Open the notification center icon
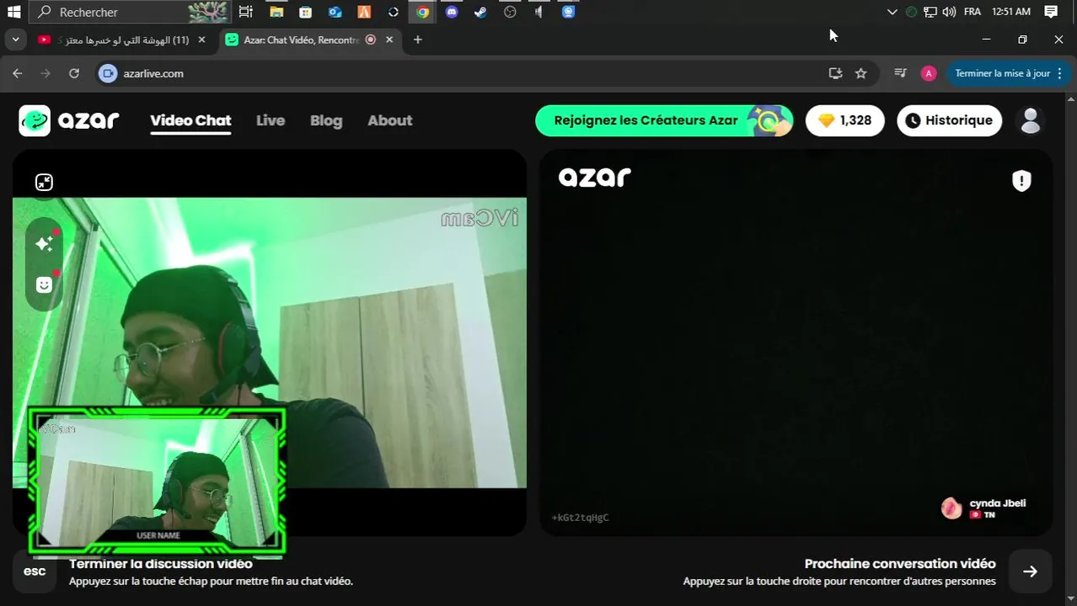1077x606 pixels. [x=1051, y=12]
